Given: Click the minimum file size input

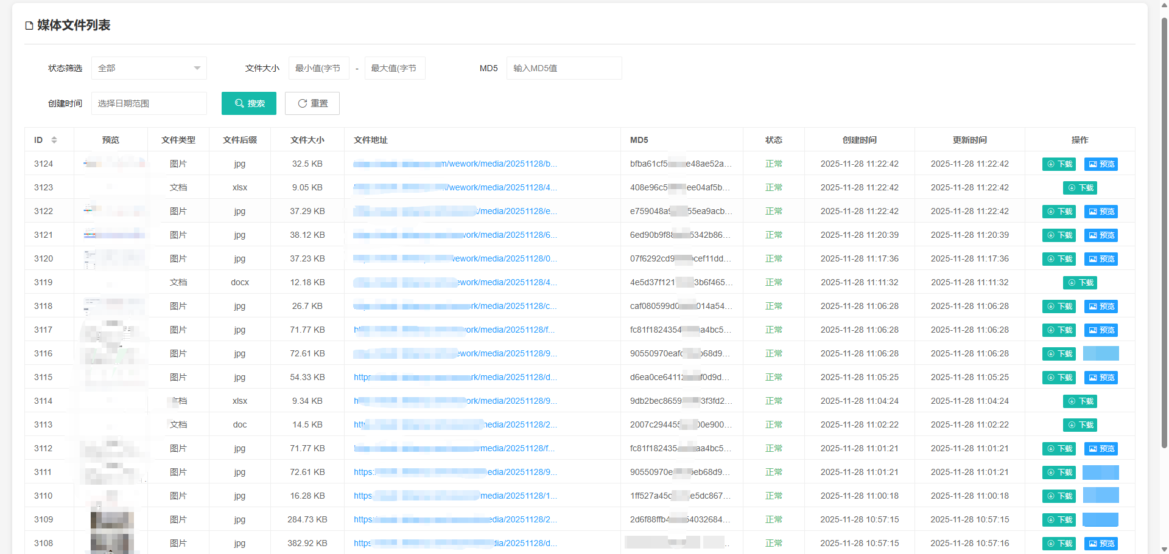Looking at the screenshot, I should click(x=318, y=68).
